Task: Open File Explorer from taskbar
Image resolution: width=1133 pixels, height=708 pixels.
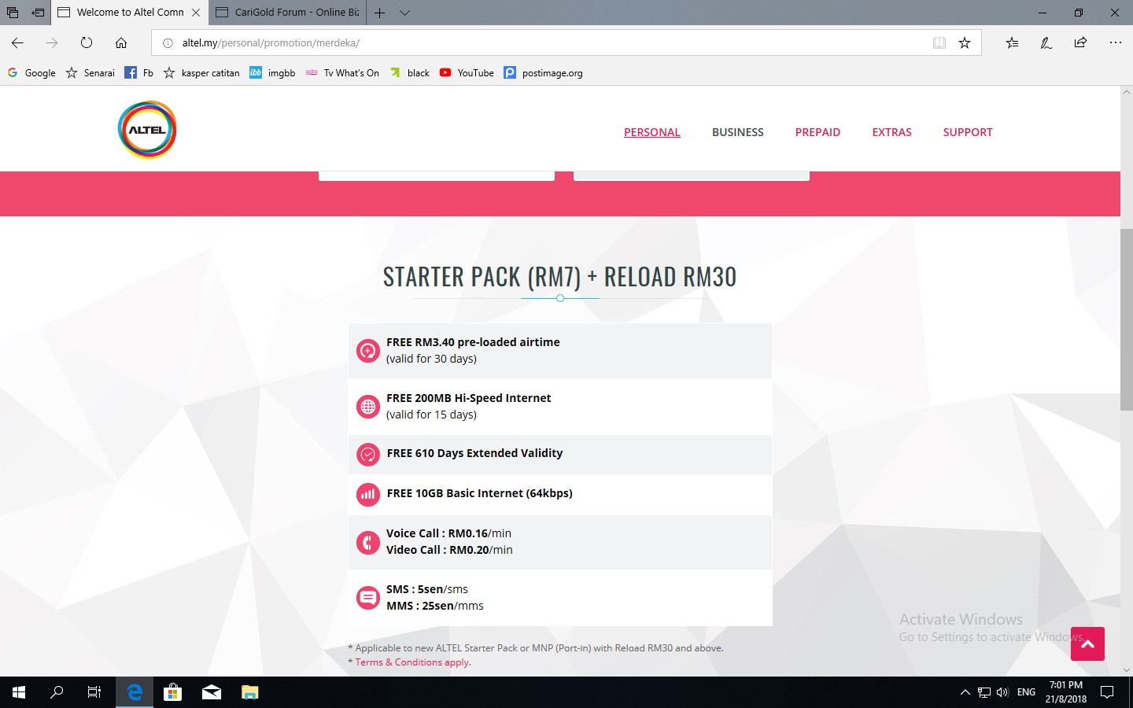Action: (249, 692)
